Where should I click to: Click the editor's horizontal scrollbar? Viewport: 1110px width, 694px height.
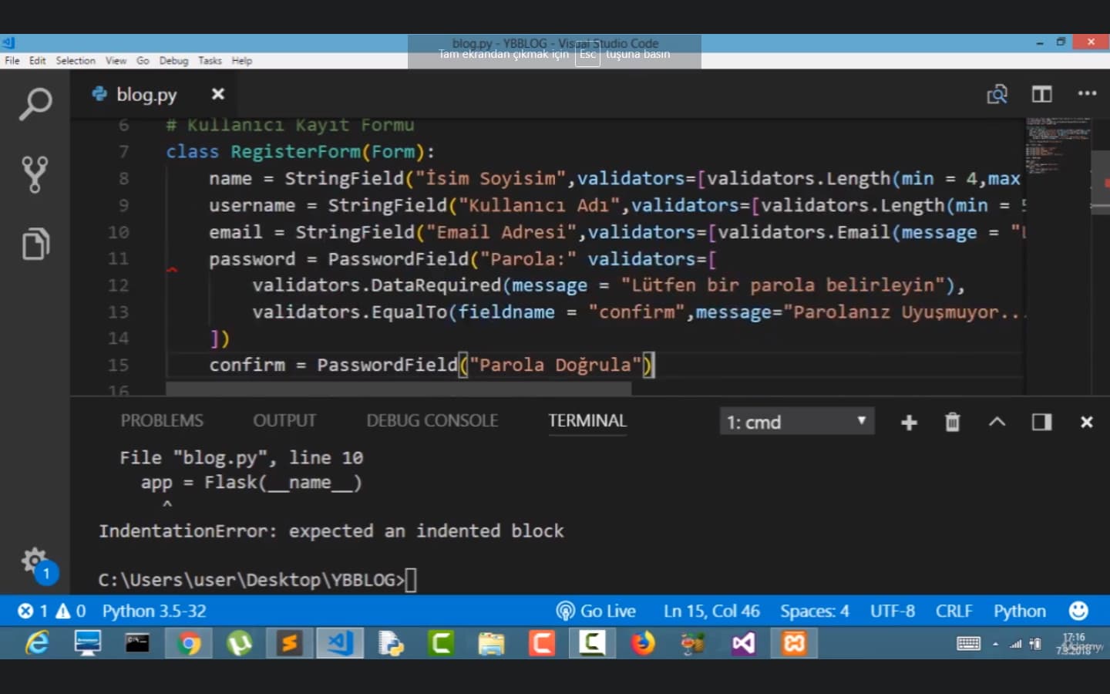398,389
